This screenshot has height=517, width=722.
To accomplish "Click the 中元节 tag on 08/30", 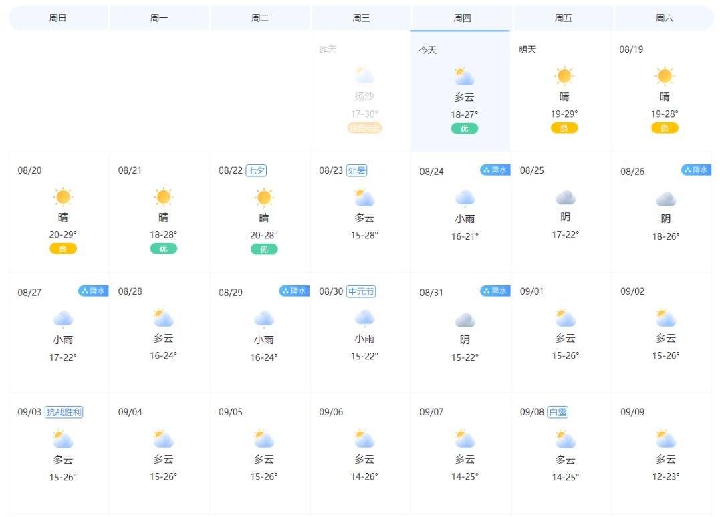I will (361, 291).
